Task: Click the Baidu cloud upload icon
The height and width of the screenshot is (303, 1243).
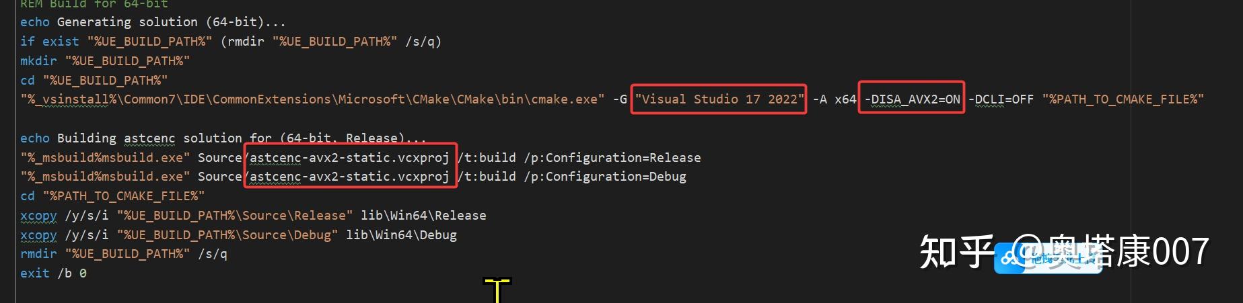Action: pos(1009,258)
